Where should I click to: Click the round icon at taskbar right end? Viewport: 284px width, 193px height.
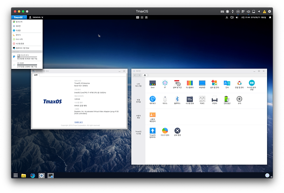[267, 175]
